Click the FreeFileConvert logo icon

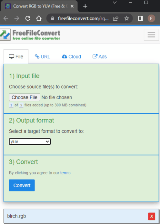click(5, 35)
